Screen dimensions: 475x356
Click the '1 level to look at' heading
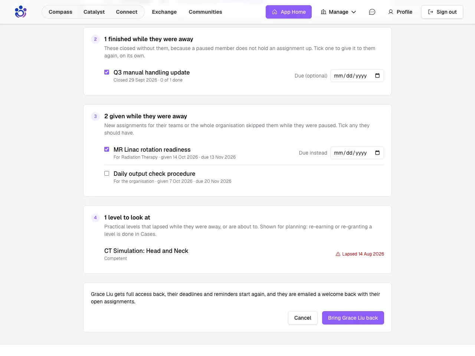click(x=127, y=217)
